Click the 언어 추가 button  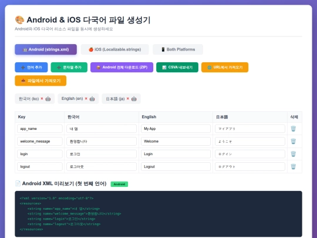click(x=31, y=68)
